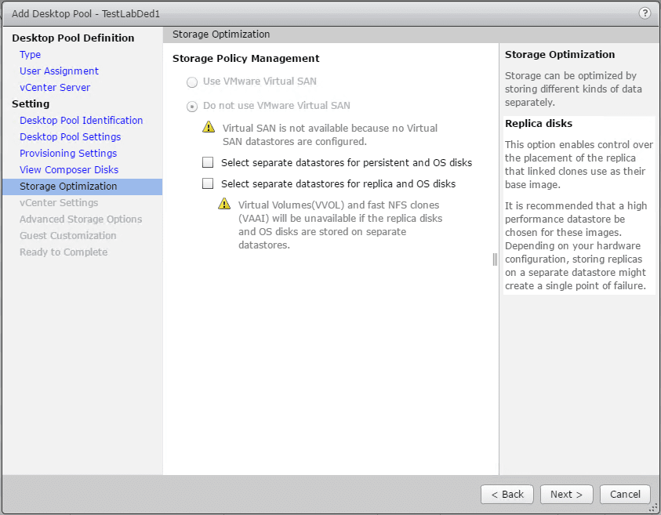
Task: Select the Storage Optimization step
Action: tap(68, 187)
